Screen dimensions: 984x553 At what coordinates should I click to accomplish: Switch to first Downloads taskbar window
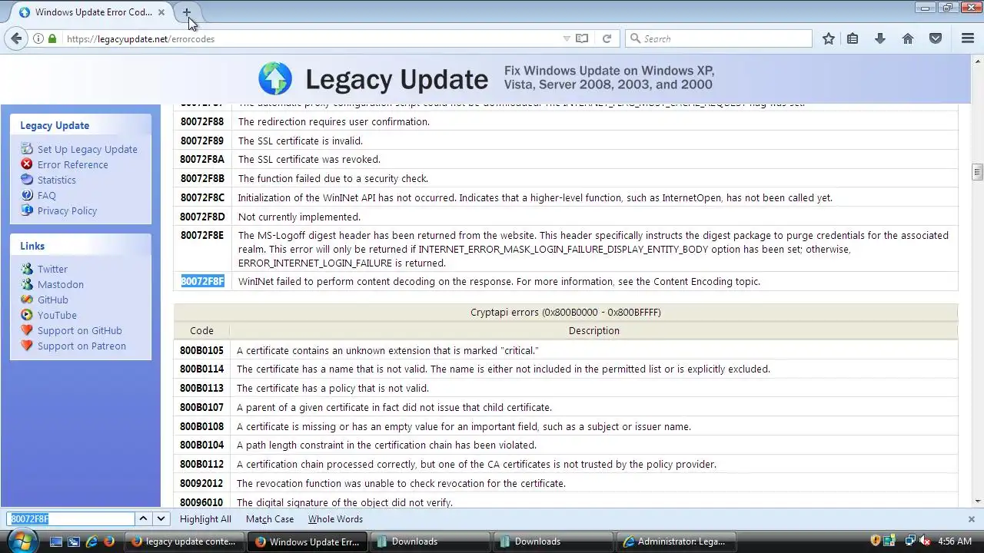(x=430, y=541)
